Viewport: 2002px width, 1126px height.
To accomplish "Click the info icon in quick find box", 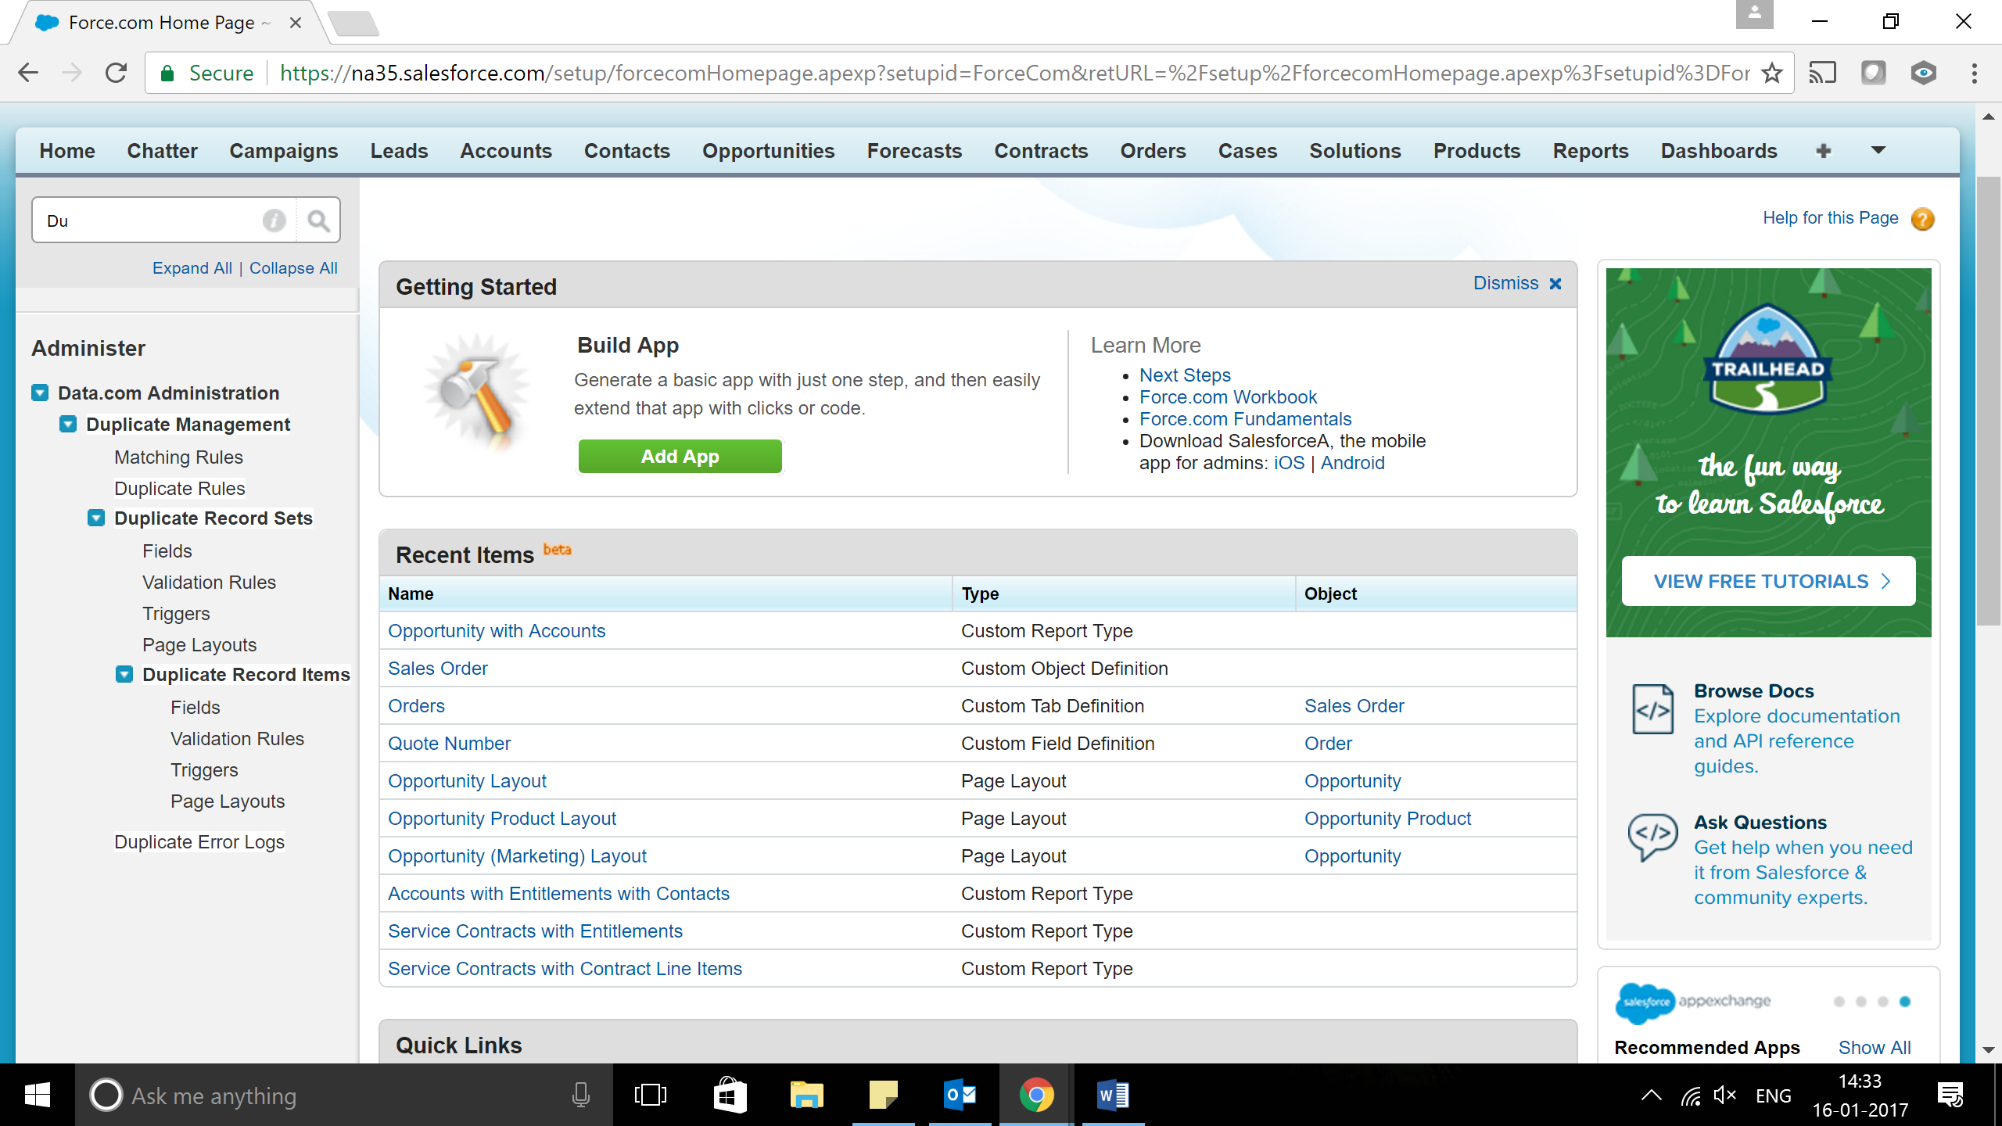I will tap(274, 221).
